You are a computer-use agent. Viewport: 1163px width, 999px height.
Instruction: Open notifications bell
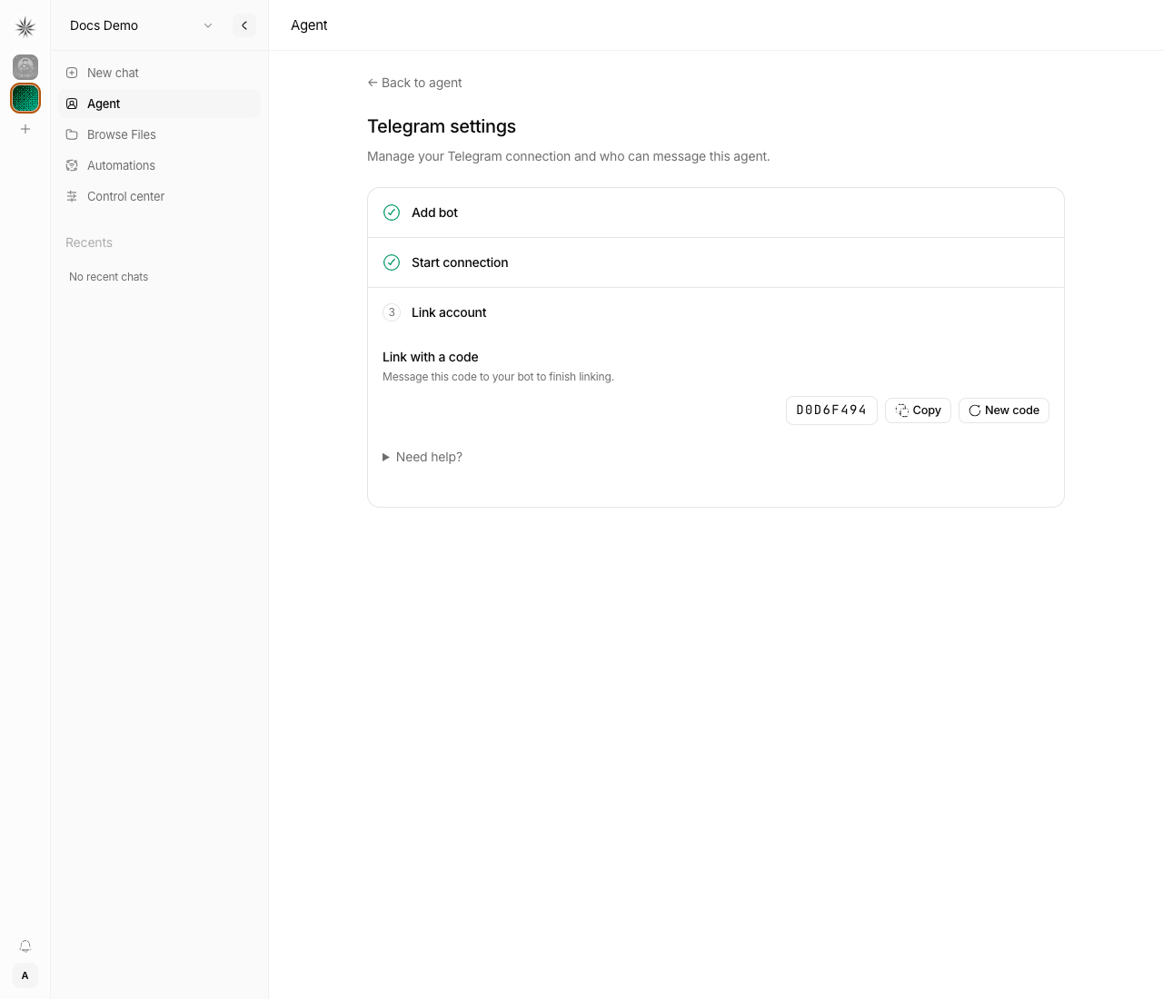[x=25, y=945]
